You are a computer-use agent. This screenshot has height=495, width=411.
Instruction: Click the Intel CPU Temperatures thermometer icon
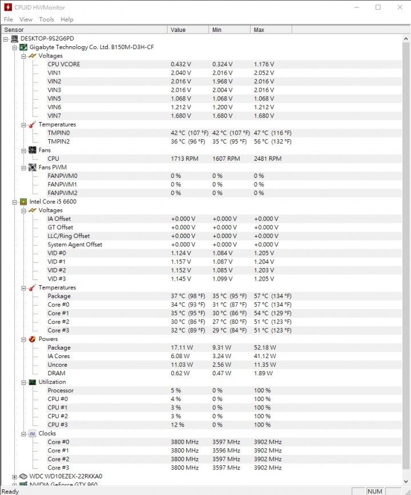coord(32,287)
